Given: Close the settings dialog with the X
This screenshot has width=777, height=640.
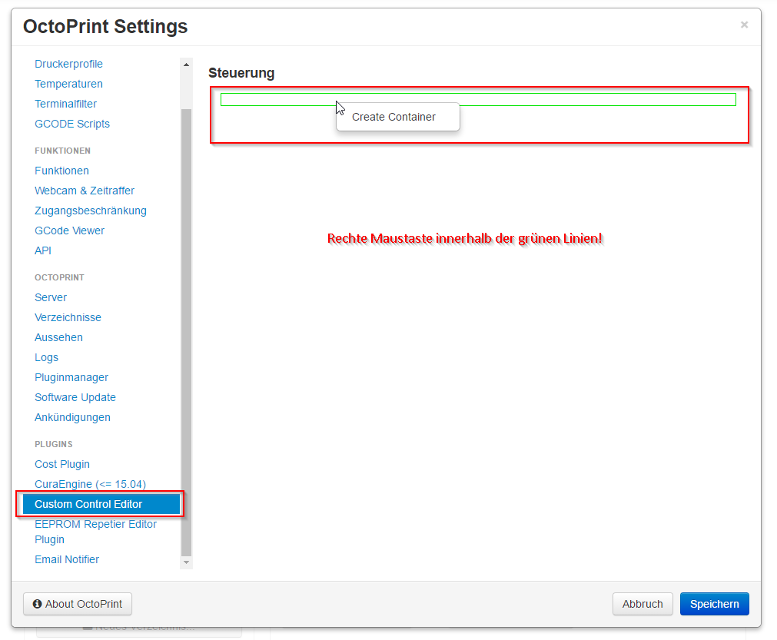Looking at the screenshot, I should tap(744, 25).
